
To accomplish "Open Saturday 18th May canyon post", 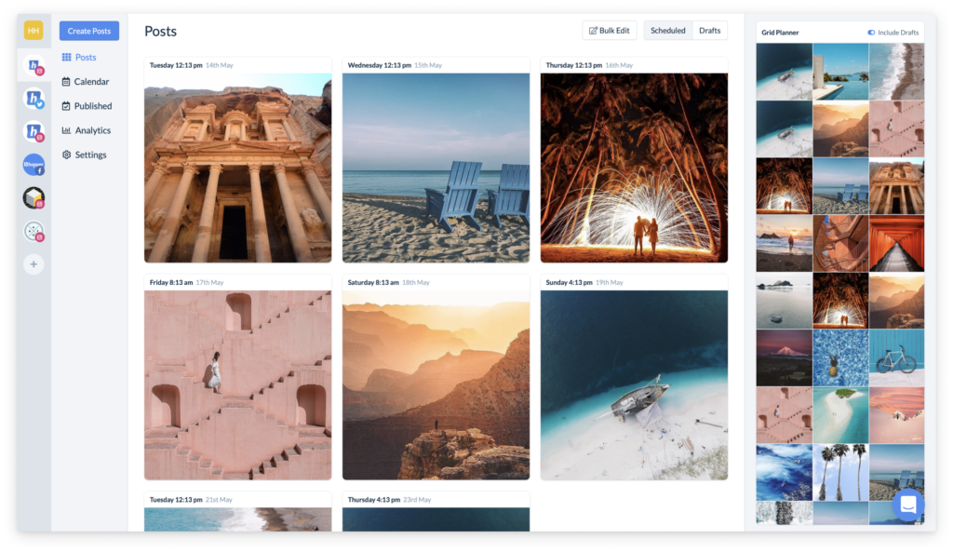I will pos(436,384).
